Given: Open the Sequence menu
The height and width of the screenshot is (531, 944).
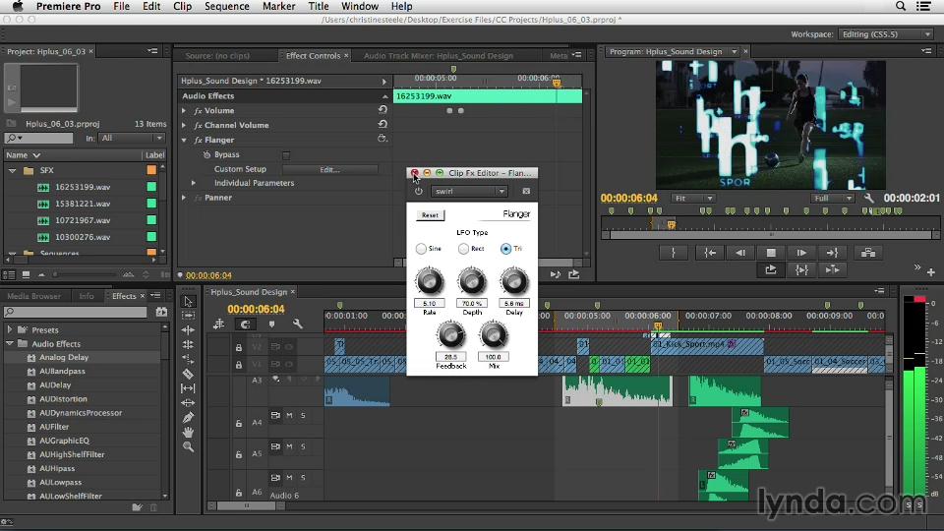Looking at the screenshot, I should [227, 6].
